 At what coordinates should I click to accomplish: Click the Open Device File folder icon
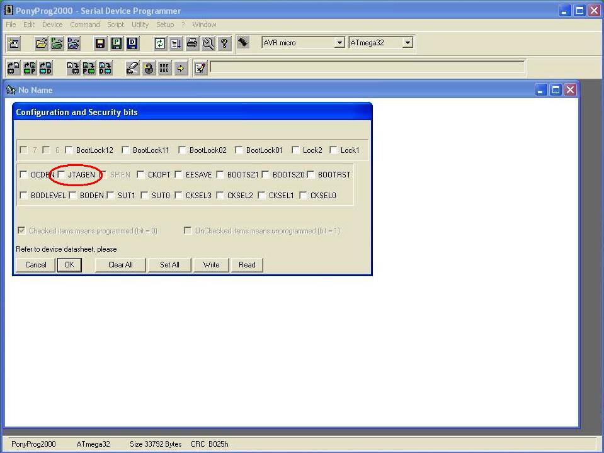coord(41,43)
